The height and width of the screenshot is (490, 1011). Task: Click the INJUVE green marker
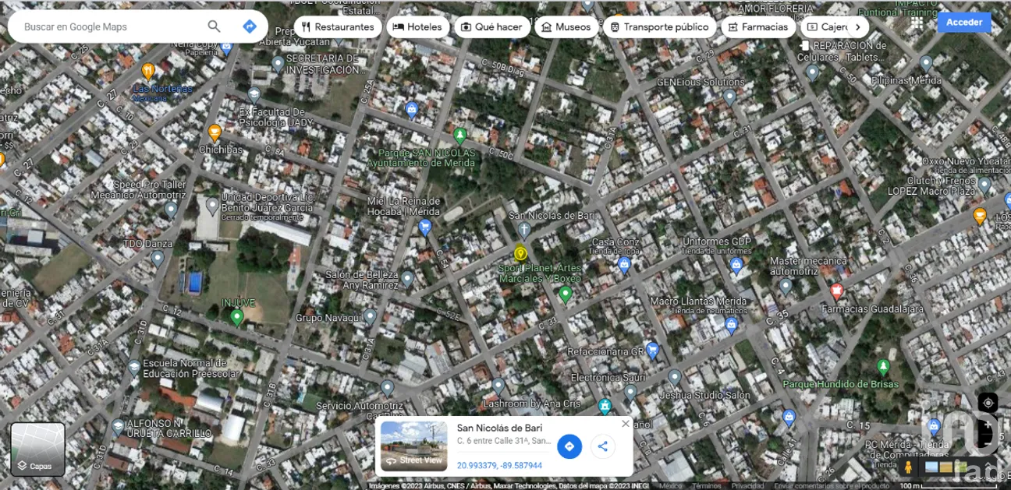pos(236,317)
